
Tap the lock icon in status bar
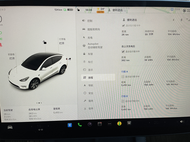click(78, 10)
